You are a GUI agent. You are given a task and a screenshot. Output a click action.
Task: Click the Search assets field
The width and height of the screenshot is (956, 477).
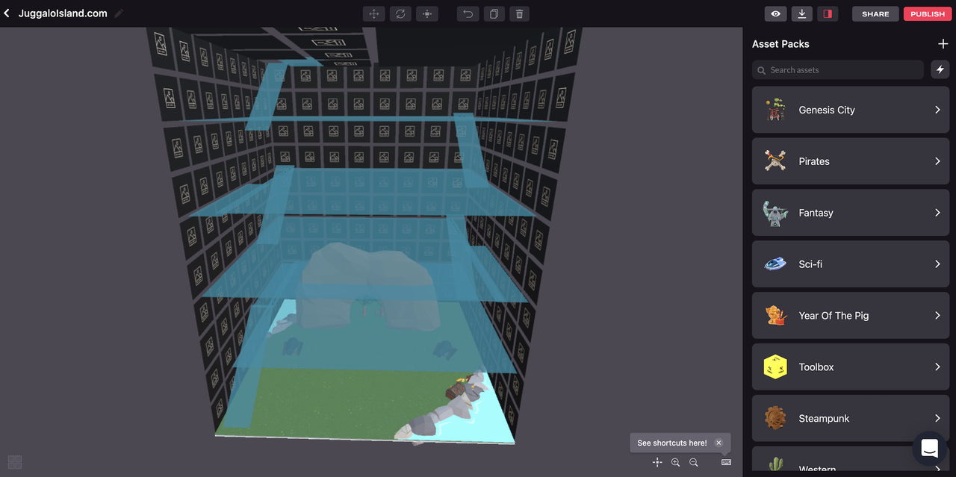pos(838,69)
